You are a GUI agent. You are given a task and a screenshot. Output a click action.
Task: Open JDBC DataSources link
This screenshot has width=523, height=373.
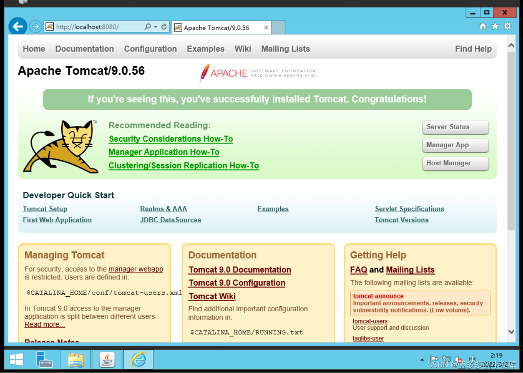170,220
